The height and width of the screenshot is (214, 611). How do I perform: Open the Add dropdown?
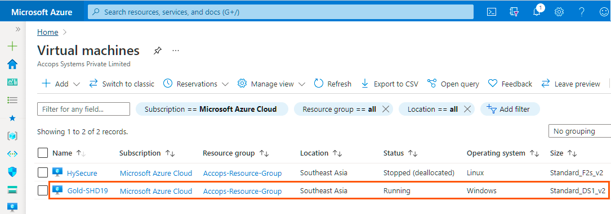[61, 84]
